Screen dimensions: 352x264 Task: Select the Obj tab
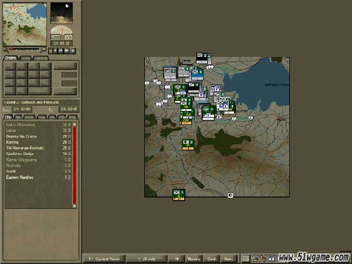pos(9,117)
